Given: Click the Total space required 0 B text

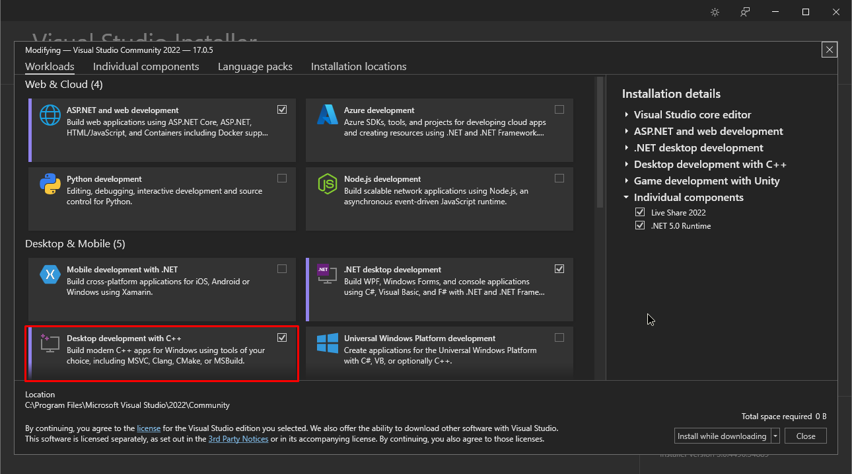Looking at the screenshot, I should coord(784,416).
